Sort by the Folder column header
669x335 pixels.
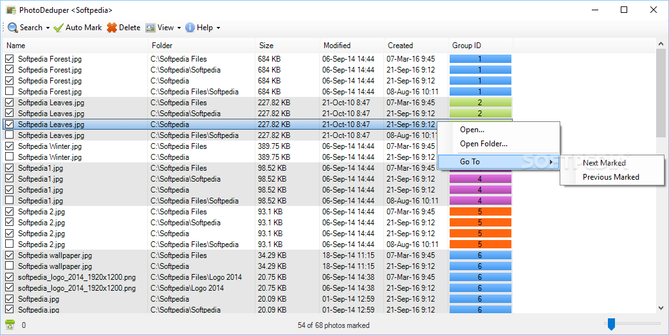[202, 46]
